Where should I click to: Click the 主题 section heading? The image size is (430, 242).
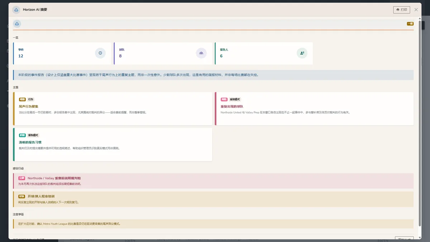click(x=15, y=87)
